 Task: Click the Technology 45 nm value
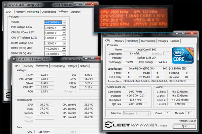pyautogui.click(x=130, y=62)
